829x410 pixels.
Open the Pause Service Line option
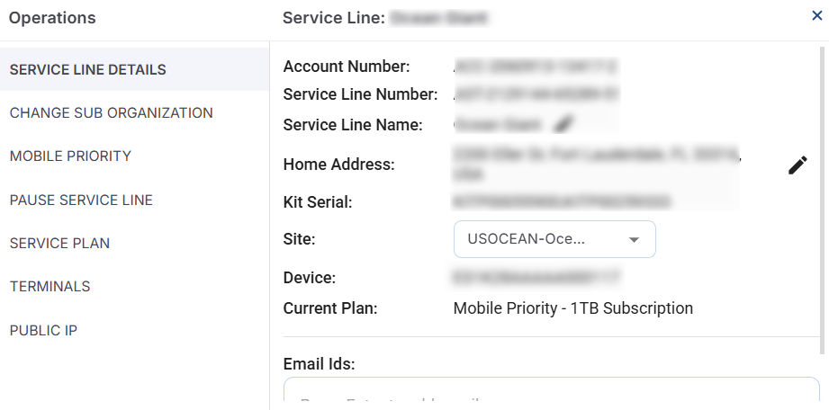tap(81, 200)
